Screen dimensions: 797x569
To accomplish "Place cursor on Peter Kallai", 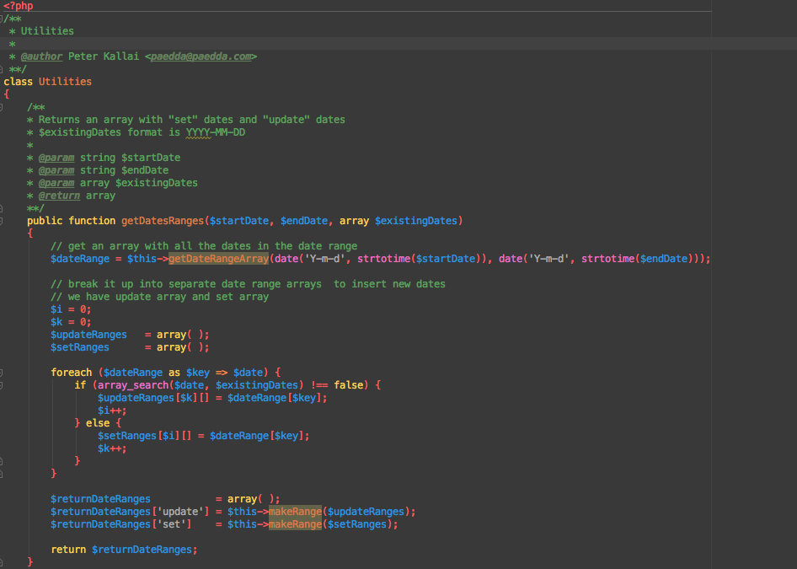I will tap(104, 56).
